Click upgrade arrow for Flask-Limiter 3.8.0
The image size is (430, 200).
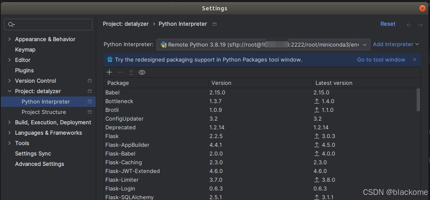[317, 180]
